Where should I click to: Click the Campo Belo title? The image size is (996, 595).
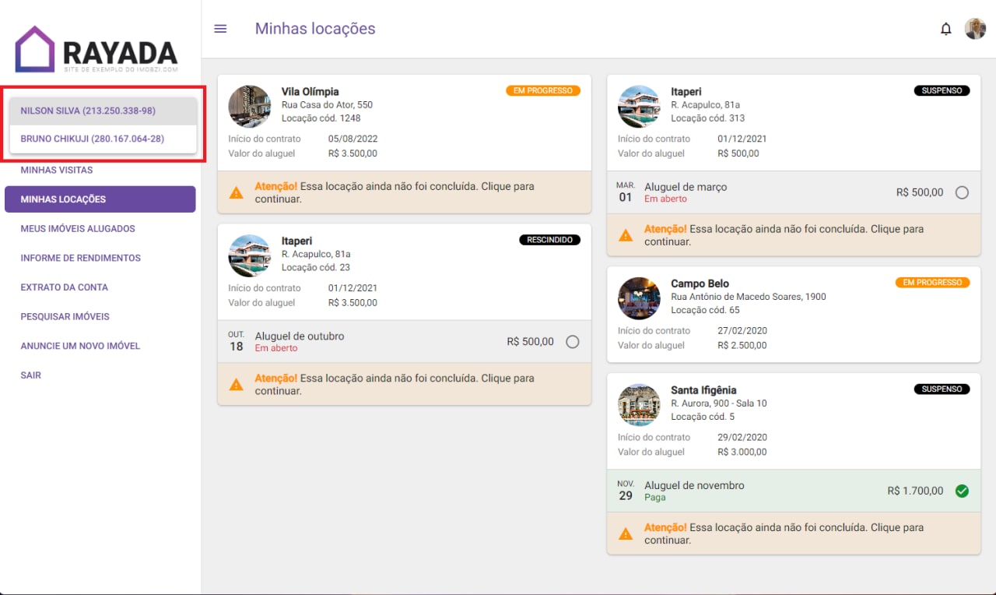pyautogui.click(x=700, y=283)
